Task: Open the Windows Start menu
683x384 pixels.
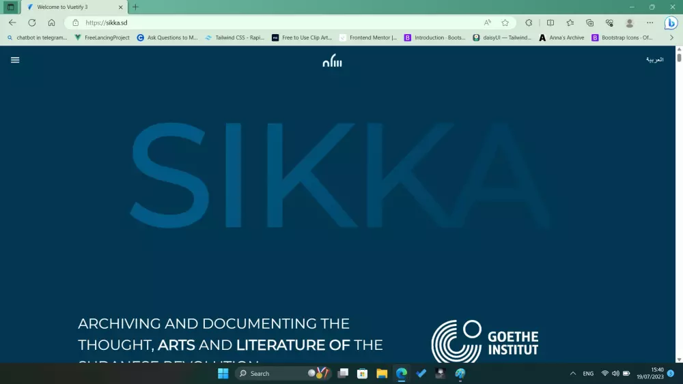Action: [x=223, y=374]
